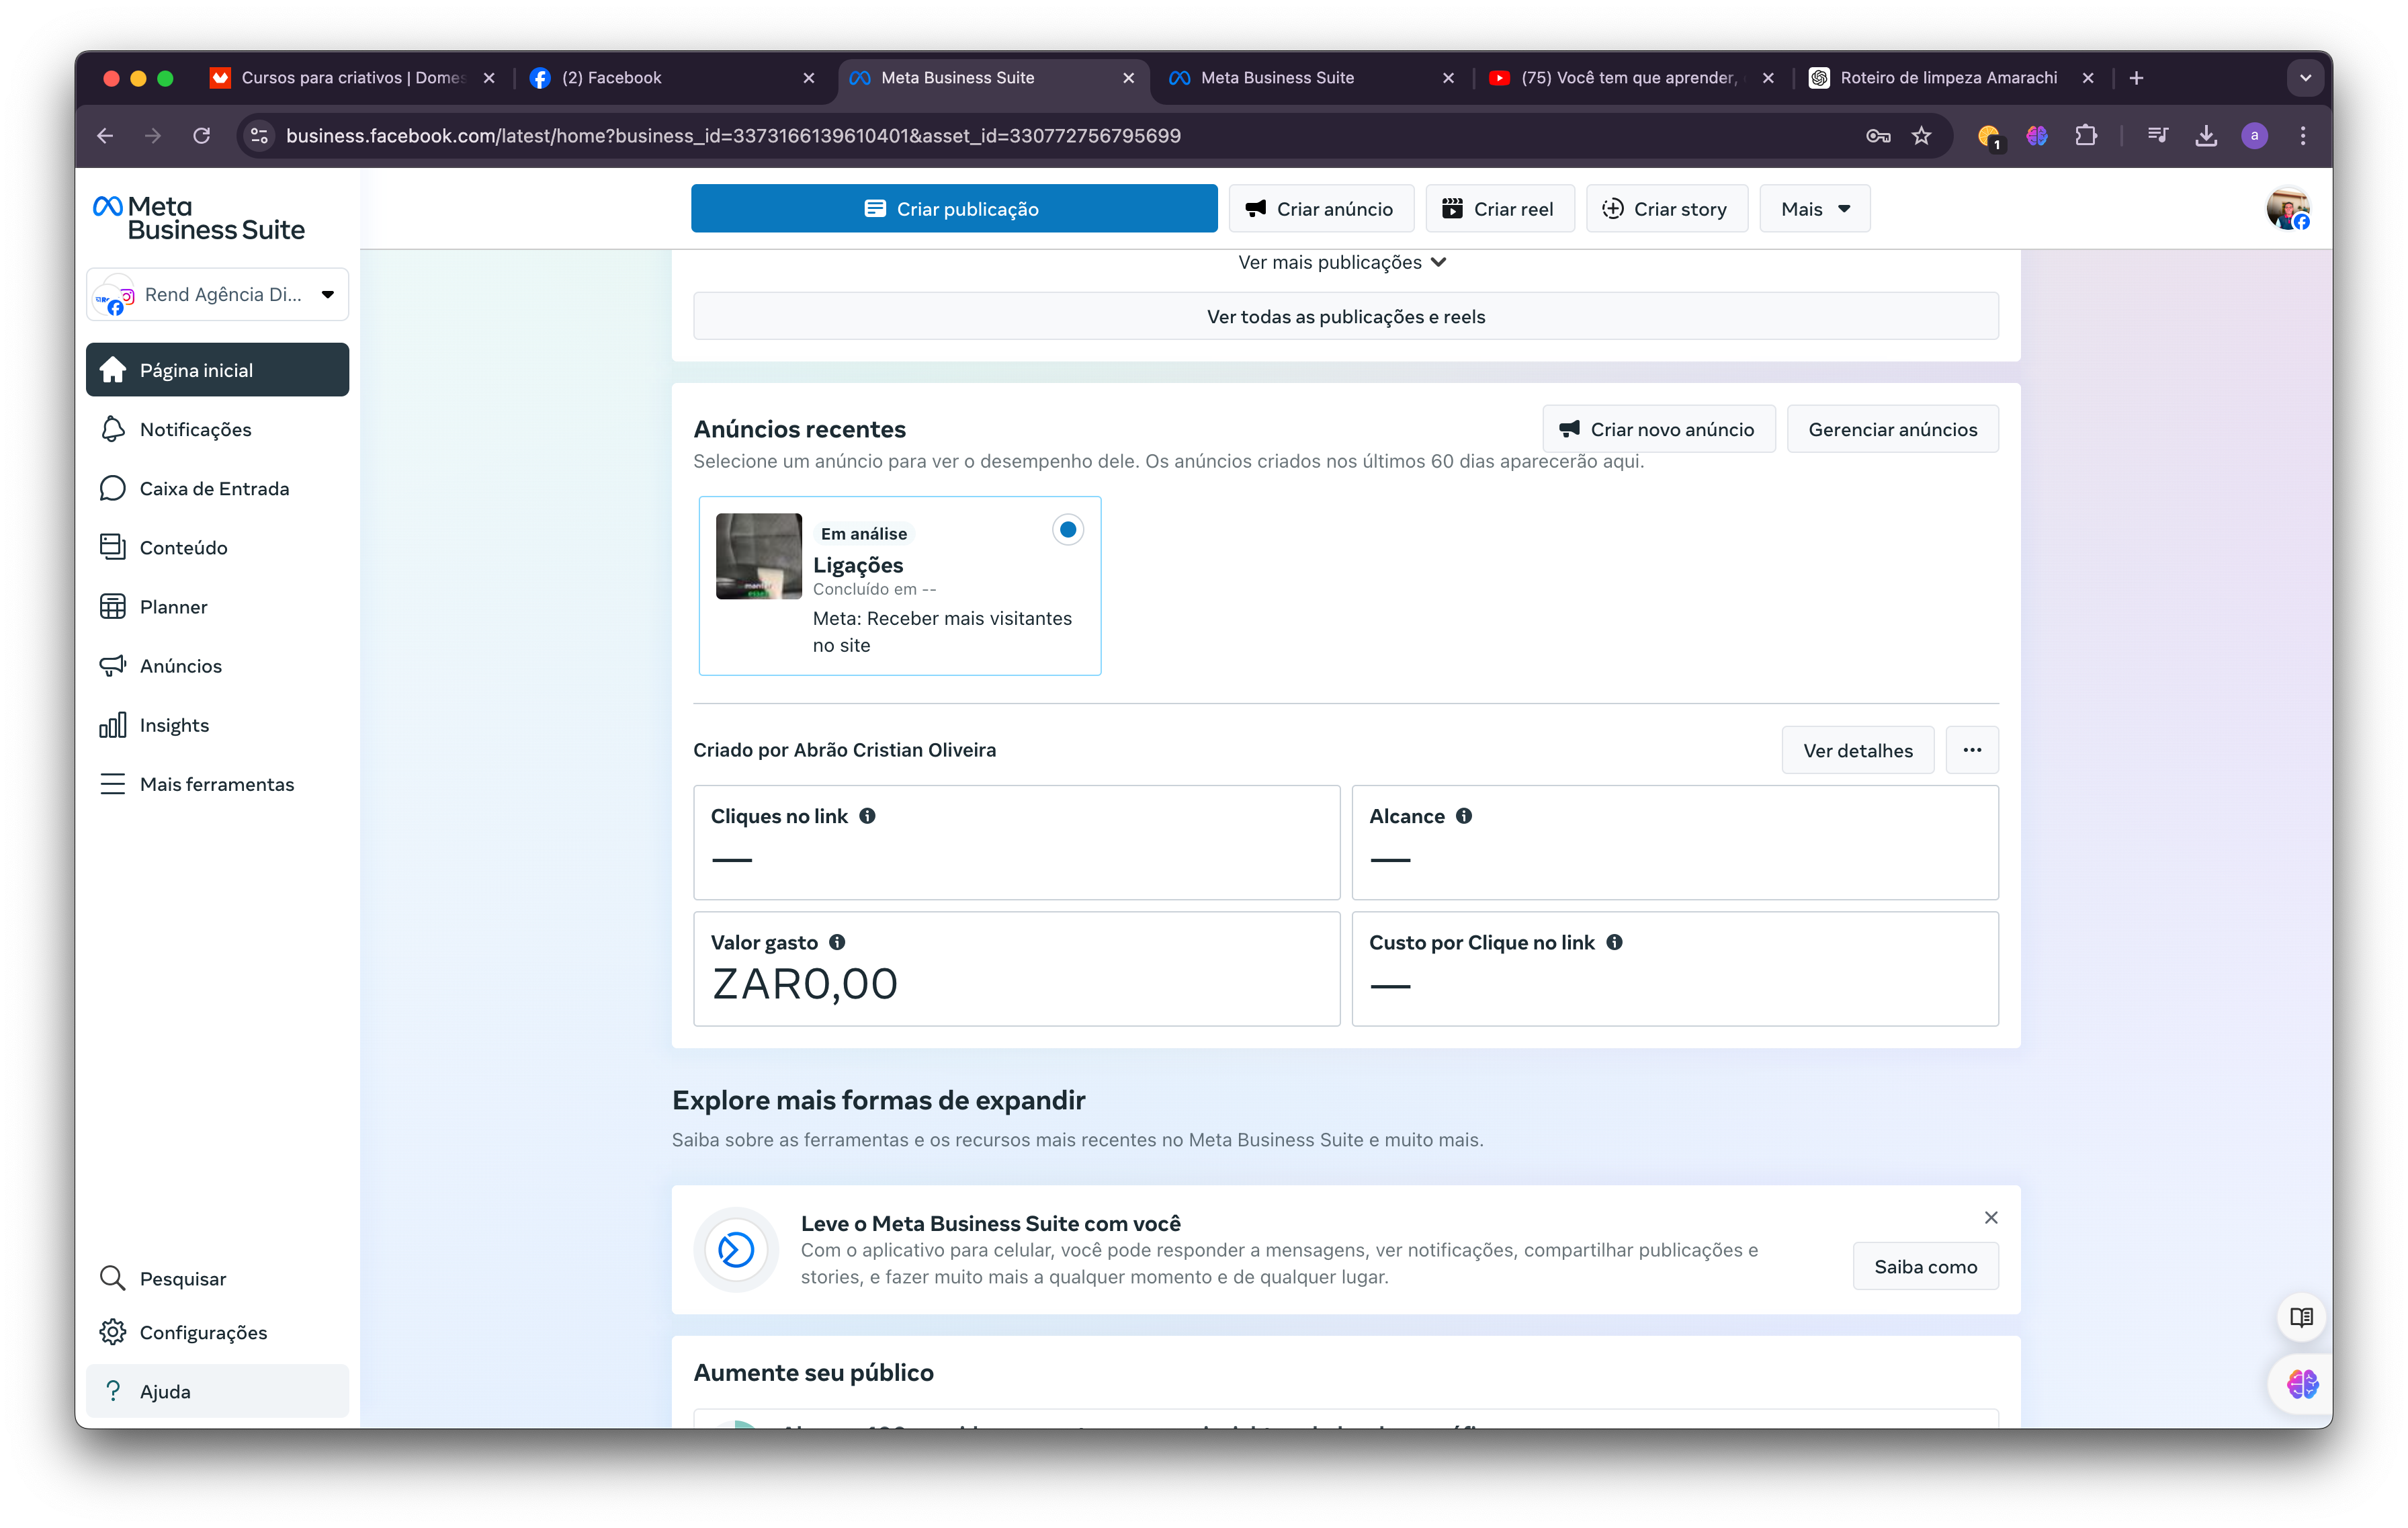Click info icon next to Alcance
Screen dimensions: 2408x1528
pos(1464,816)
